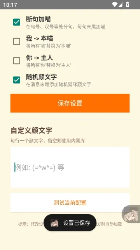Tap the 你 -> 主人 option label

click(40, 58)
